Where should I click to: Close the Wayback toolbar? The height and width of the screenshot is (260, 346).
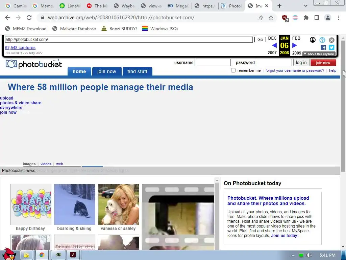(x=332, y=40)
